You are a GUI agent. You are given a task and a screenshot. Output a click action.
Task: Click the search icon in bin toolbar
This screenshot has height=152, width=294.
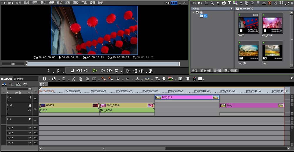212,3
